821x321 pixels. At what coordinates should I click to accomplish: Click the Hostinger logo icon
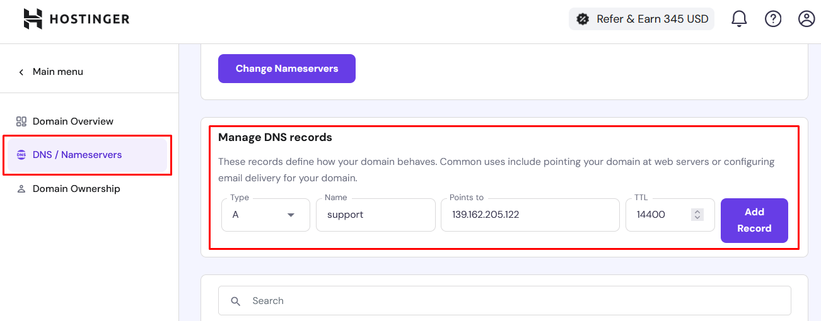33,19
